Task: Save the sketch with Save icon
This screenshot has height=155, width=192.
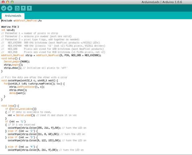Action: click(x=29, y=8)
